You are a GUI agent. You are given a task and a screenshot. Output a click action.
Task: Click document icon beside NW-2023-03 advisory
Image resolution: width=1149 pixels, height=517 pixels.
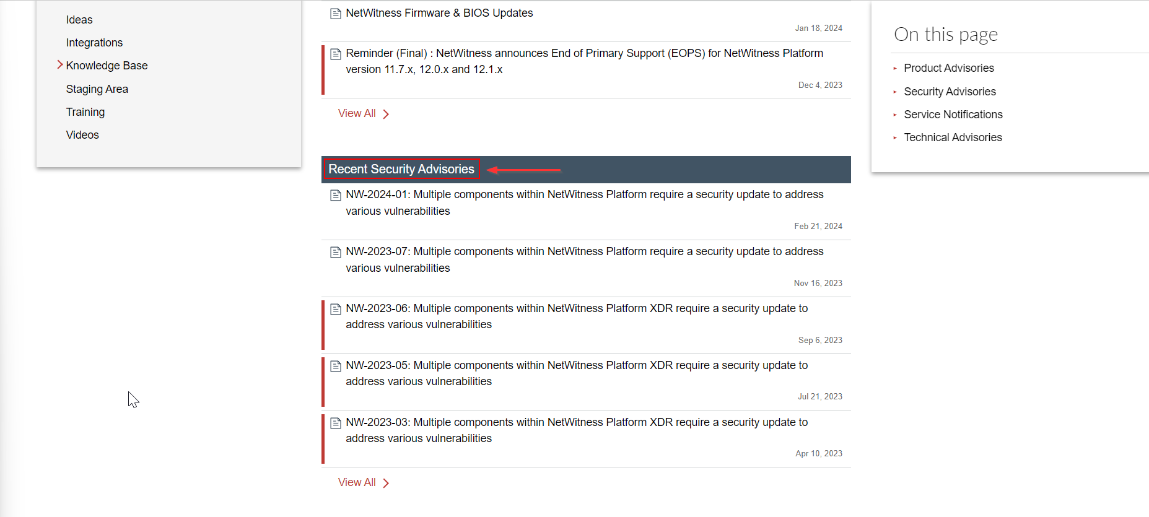click(336, 423)
